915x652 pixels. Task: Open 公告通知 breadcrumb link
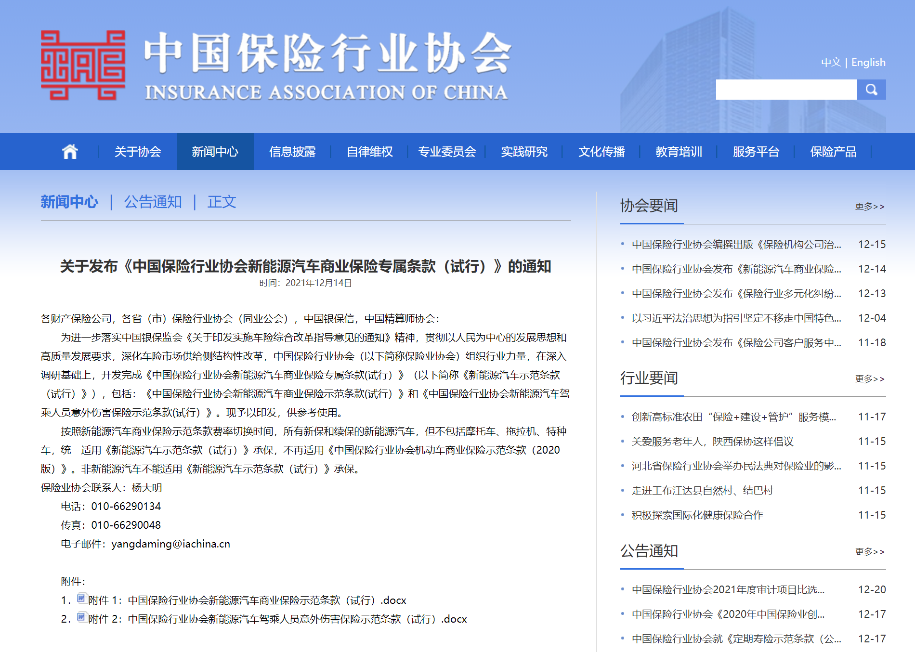coord(153,202)
